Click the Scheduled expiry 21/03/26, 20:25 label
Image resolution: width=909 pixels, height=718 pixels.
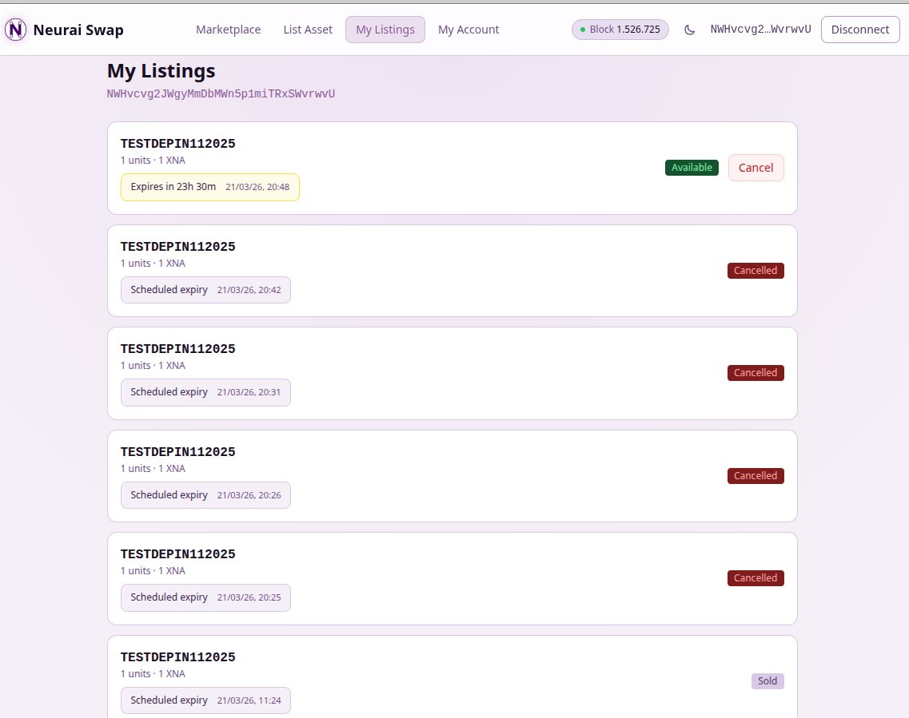click(205, 597)
